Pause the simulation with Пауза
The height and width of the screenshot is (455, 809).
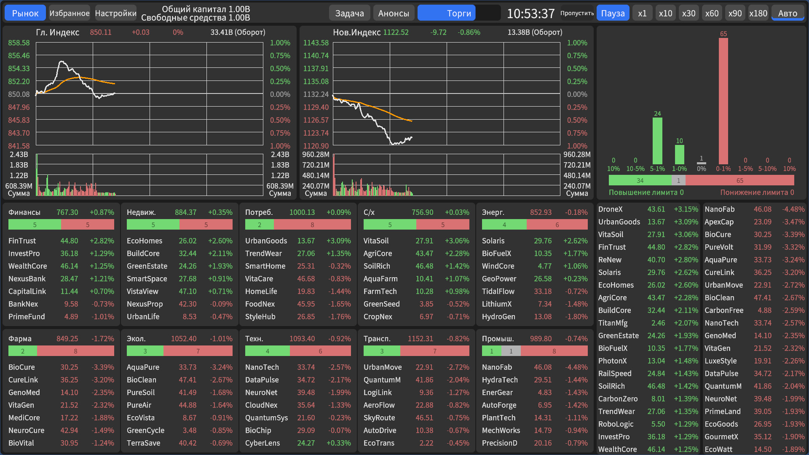[613, 13]
